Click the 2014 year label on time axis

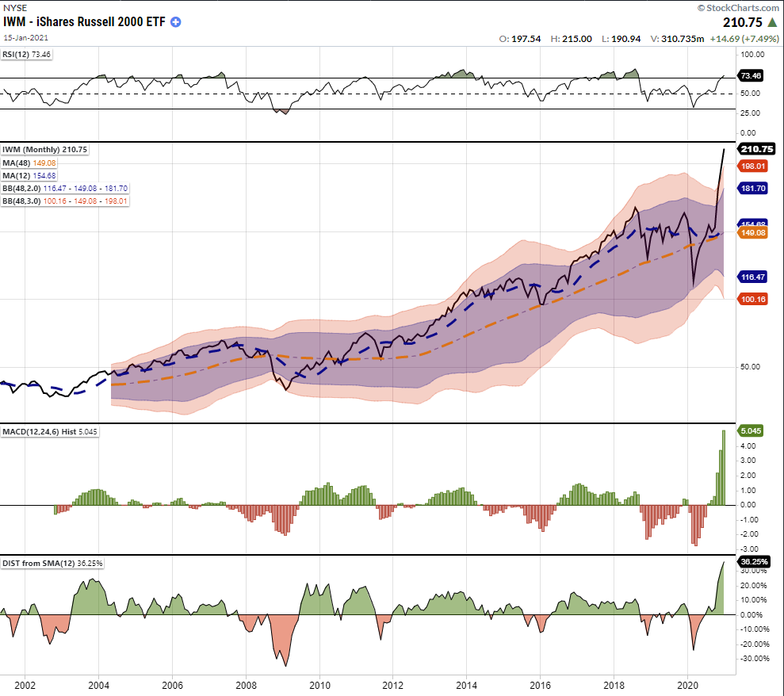coord(466,685)
